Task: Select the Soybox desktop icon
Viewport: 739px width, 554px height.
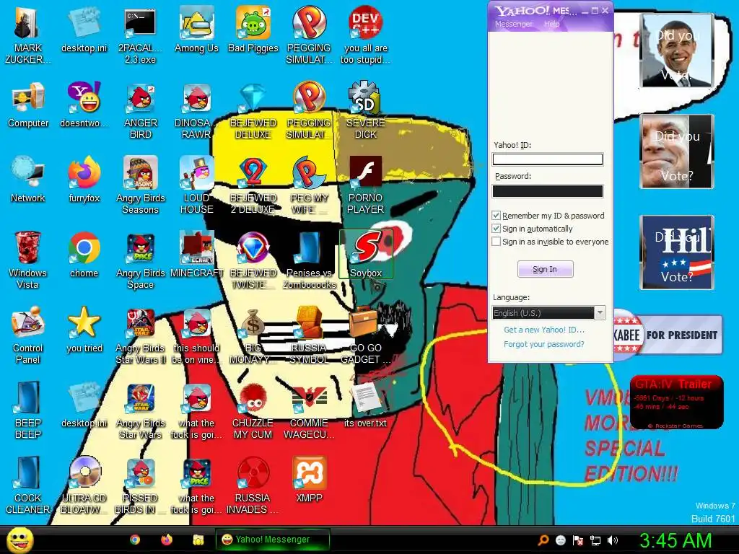Action: [x=366, y=255]
